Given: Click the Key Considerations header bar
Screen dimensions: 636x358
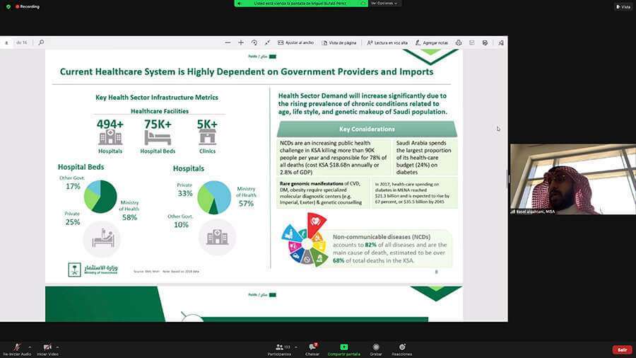Looking at the screenshot, I should [367, 129].
